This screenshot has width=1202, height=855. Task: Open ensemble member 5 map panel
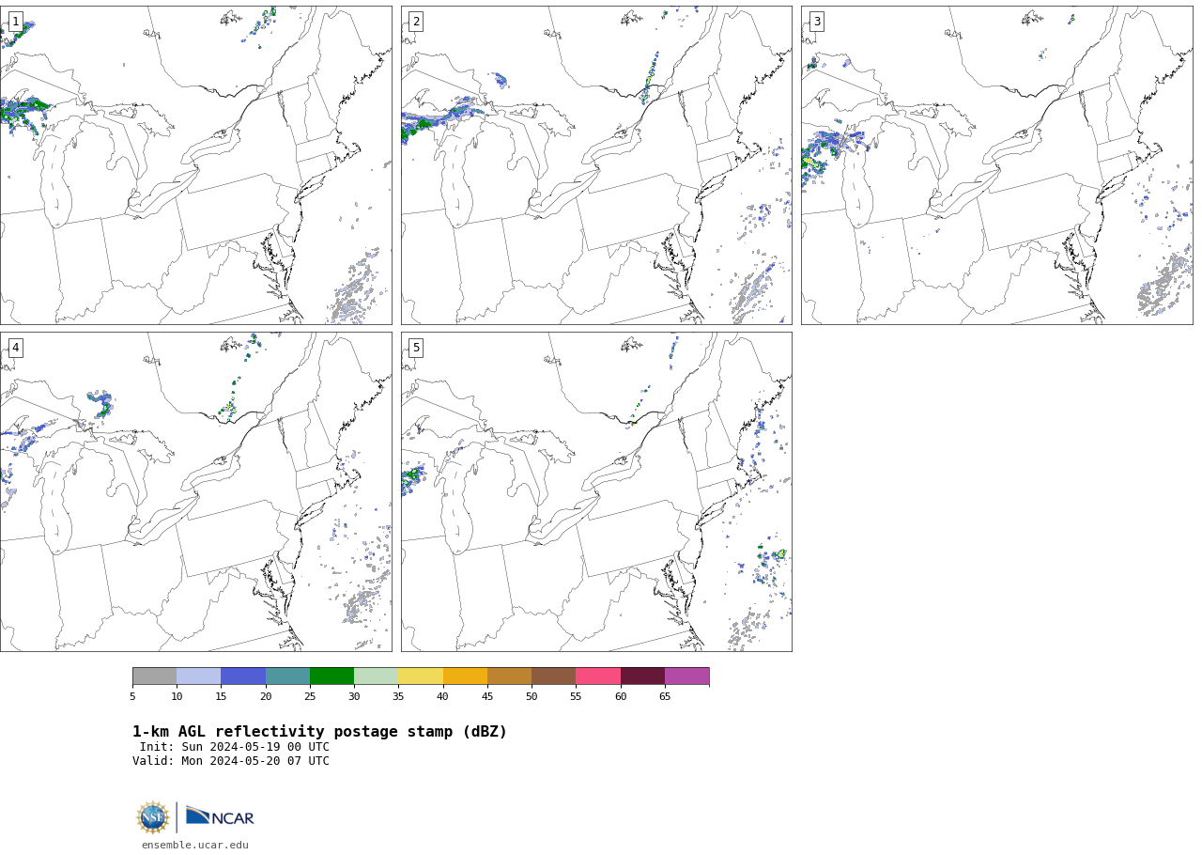click(596, 491)
